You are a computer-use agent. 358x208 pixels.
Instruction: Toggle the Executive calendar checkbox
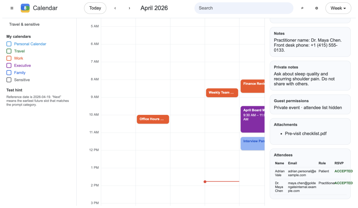[x=9, y=66]
